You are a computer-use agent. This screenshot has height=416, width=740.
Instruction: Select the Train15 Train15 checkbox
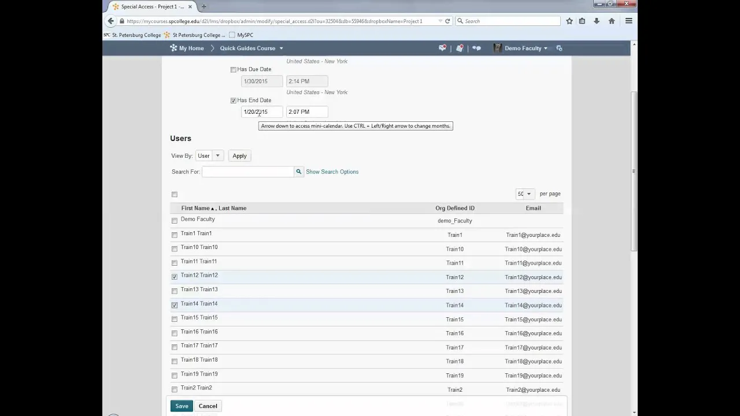pyautogui.click(x=175, y=320)
